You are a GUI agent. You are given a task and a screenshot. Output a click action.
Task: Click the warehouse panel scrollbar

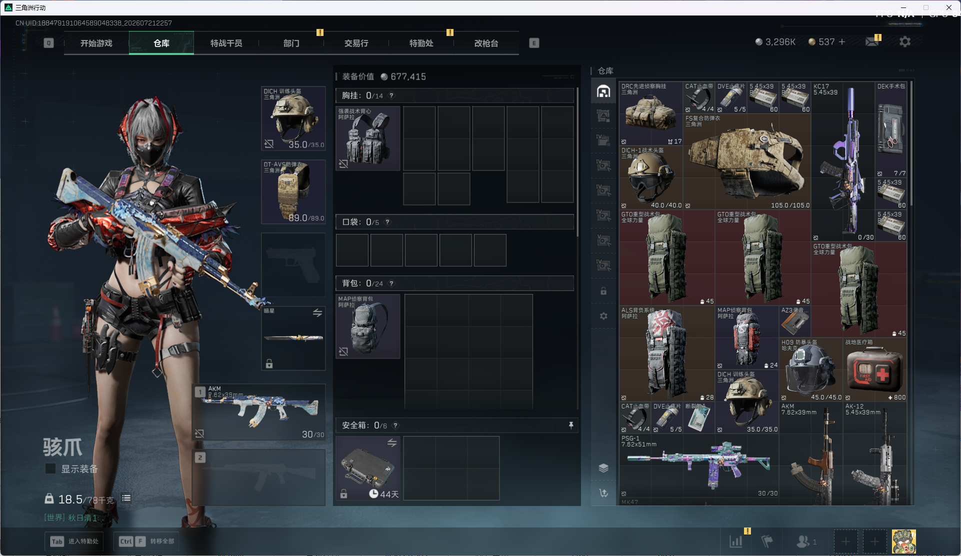click(x=912, y=144)
